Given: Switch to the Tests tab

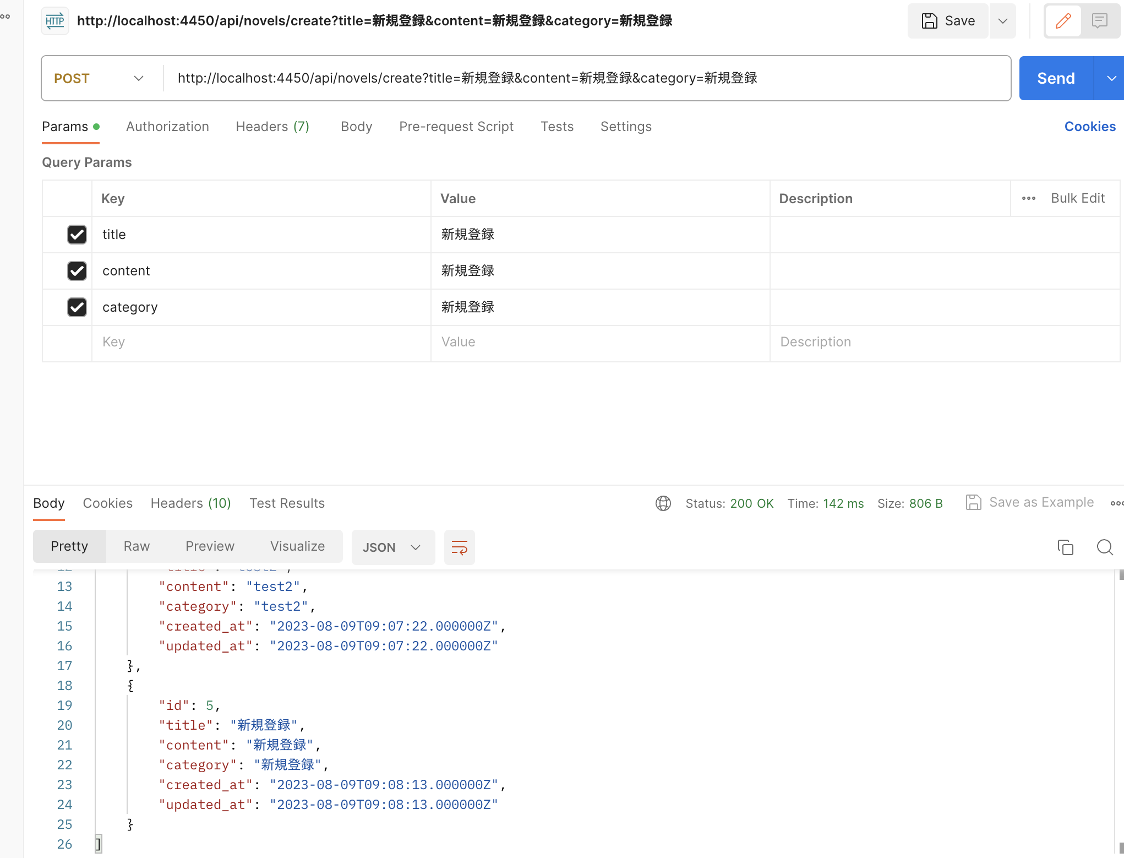Looking at the screenshot, I should tap(556, 127).
